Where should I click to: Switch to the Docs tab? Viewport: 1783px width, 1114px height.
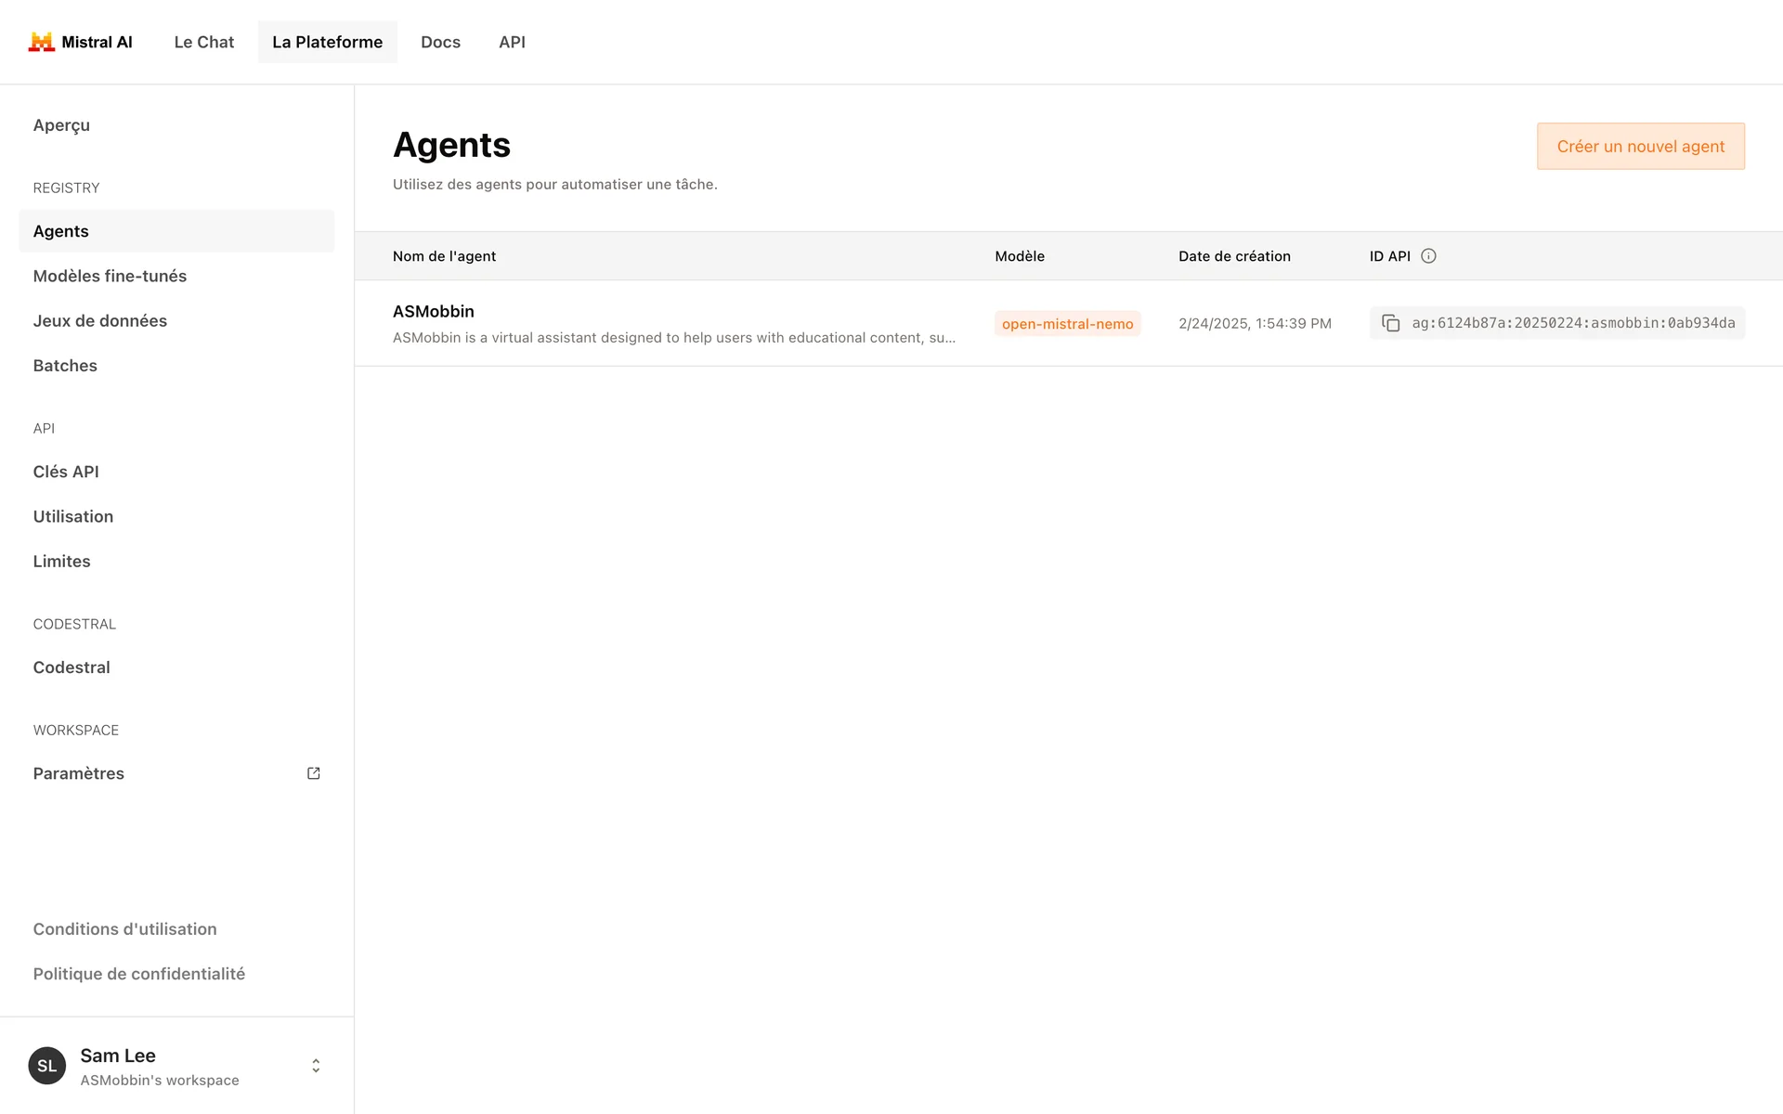[440, 42]
